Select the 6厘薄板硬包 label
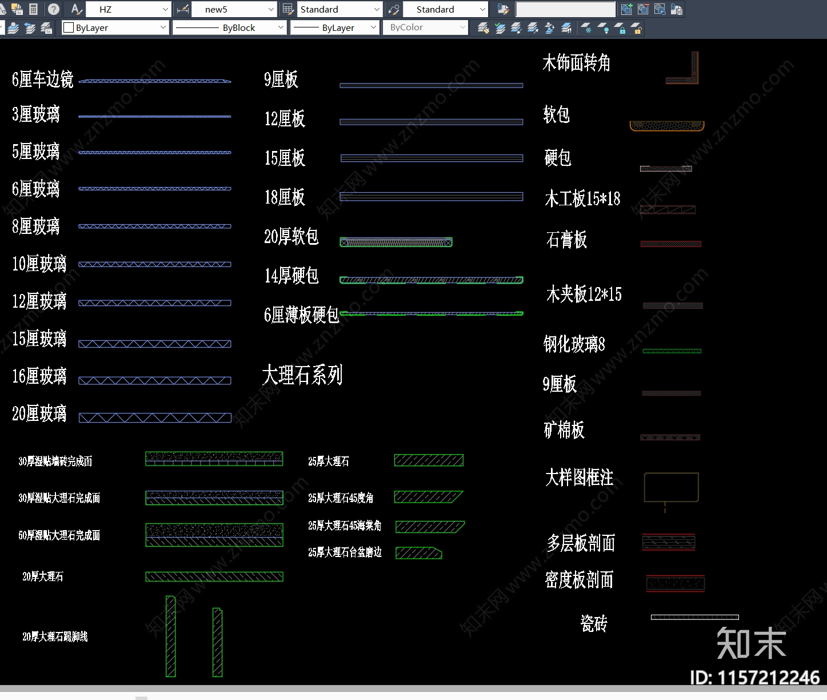 pos(301,315)
